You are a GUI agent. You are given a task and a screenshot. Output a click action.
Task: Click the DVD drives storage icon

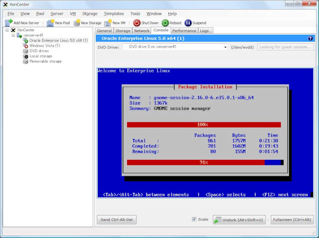coord(25,51)
